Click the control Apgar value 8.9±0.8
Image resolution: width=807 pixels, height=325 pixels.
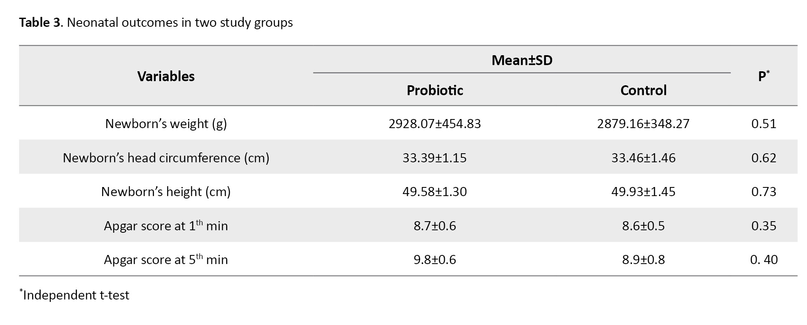(643, 260)
